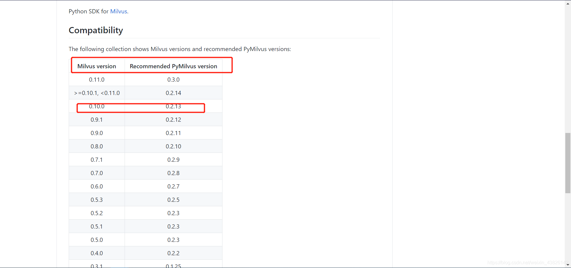This screenshot has width=571, height=268.
Task: Select the "Milvus version" column header
Action: click(97, 66)
